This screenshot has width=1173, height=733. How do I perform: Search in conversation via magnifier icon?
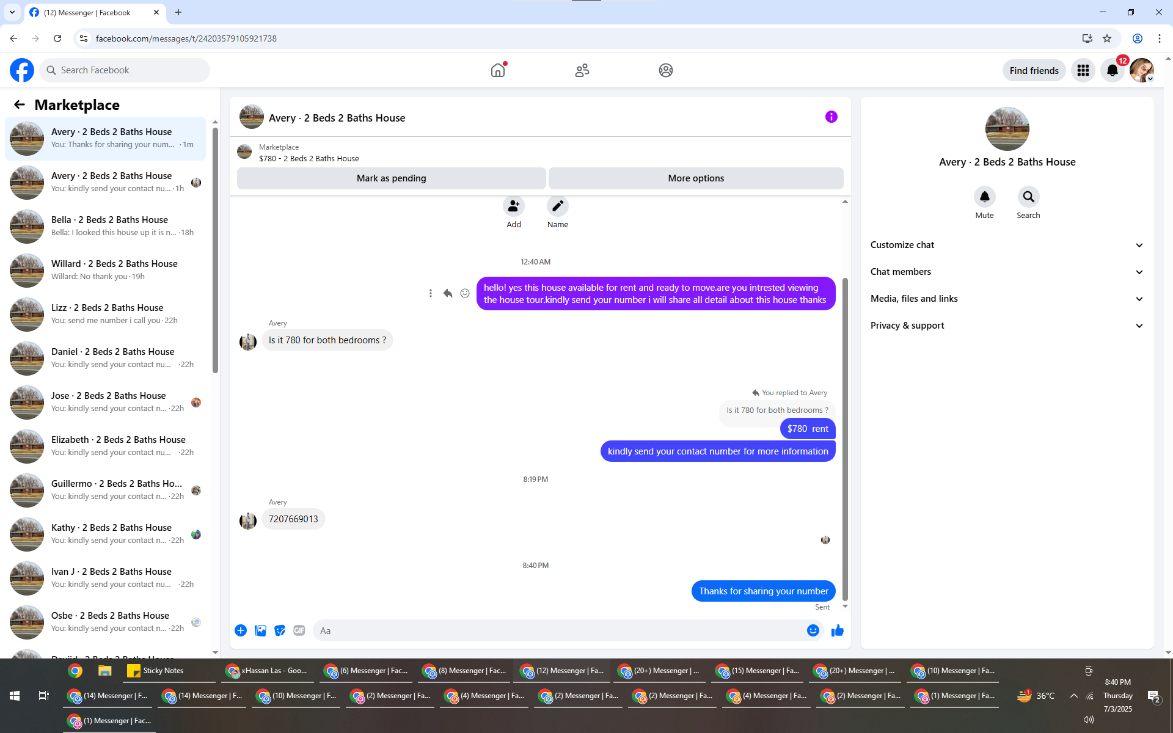[x=1028, y=197]
